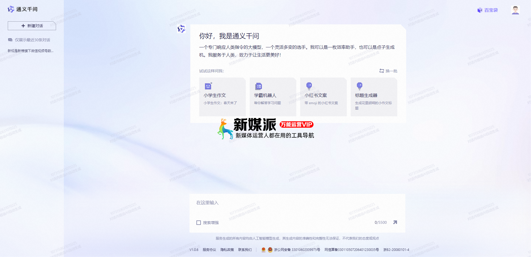Click 浙公网安备 33010602009975号 link
Screen dimensions: 531x257
click(297, 250)
